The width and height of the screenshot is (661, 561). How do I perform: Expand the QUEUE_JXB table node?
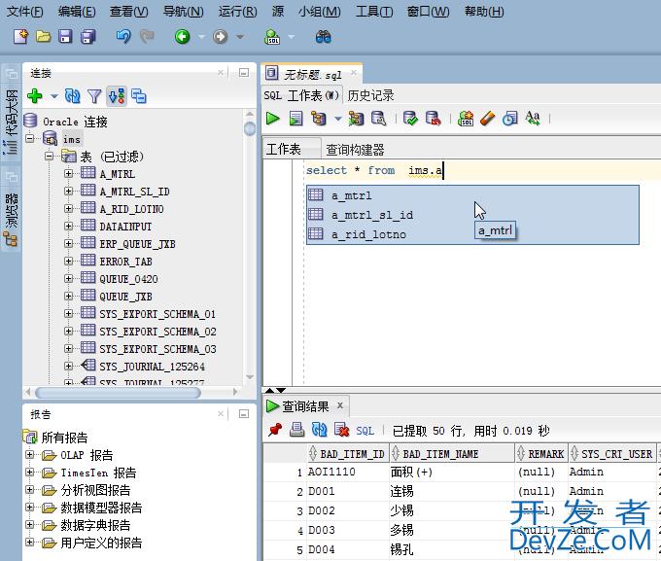(x=68, y=297)
